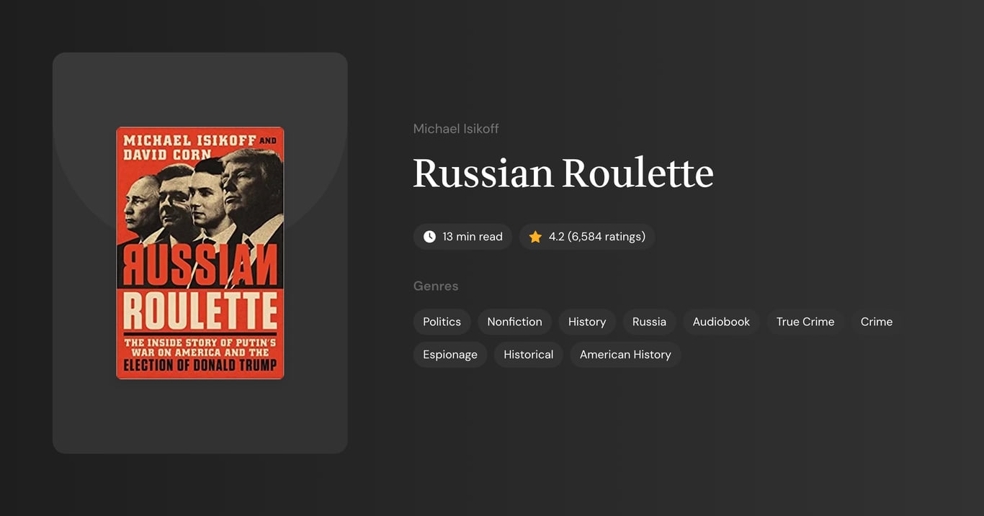
Task: Click the clock icon beside the read time
Action: [429, 236]
